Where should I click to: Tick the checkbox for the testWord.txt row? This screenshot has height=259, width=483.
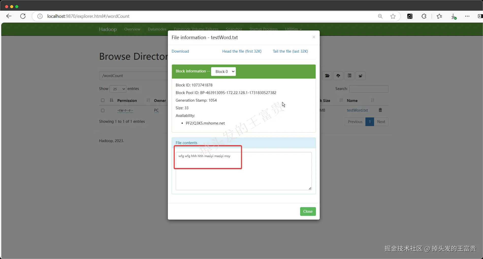(103, 111)
